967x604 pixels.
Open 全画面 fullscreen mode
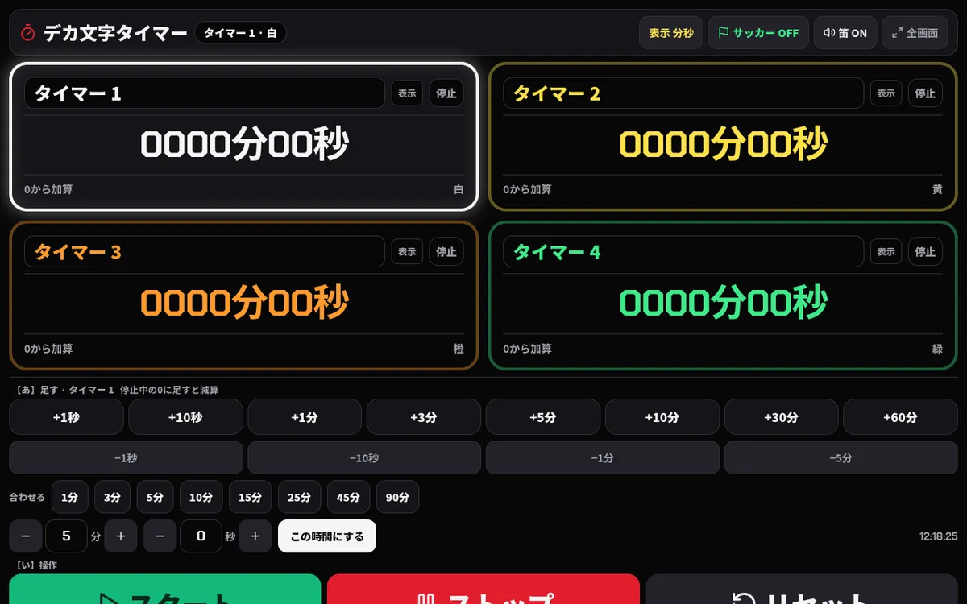[x=915, y=33]
